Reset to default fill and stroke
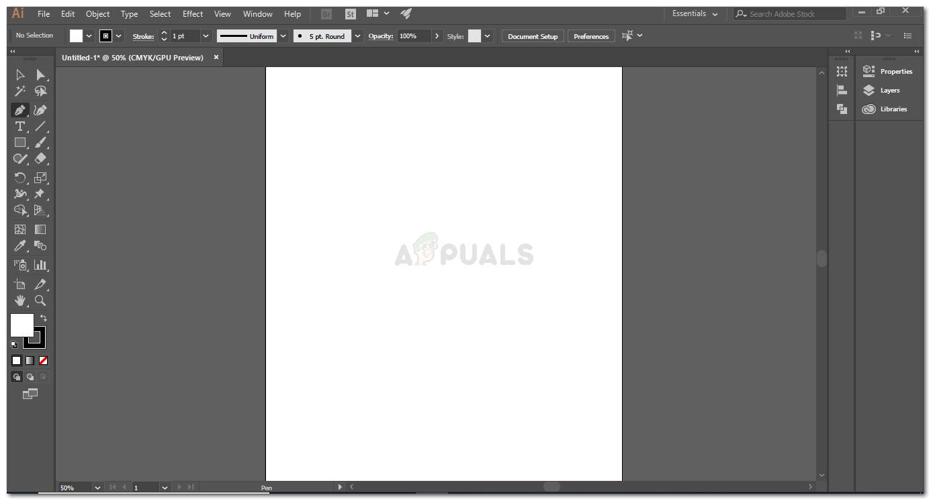The height and width of the screenshot is (501, 931). coord(14,344)
